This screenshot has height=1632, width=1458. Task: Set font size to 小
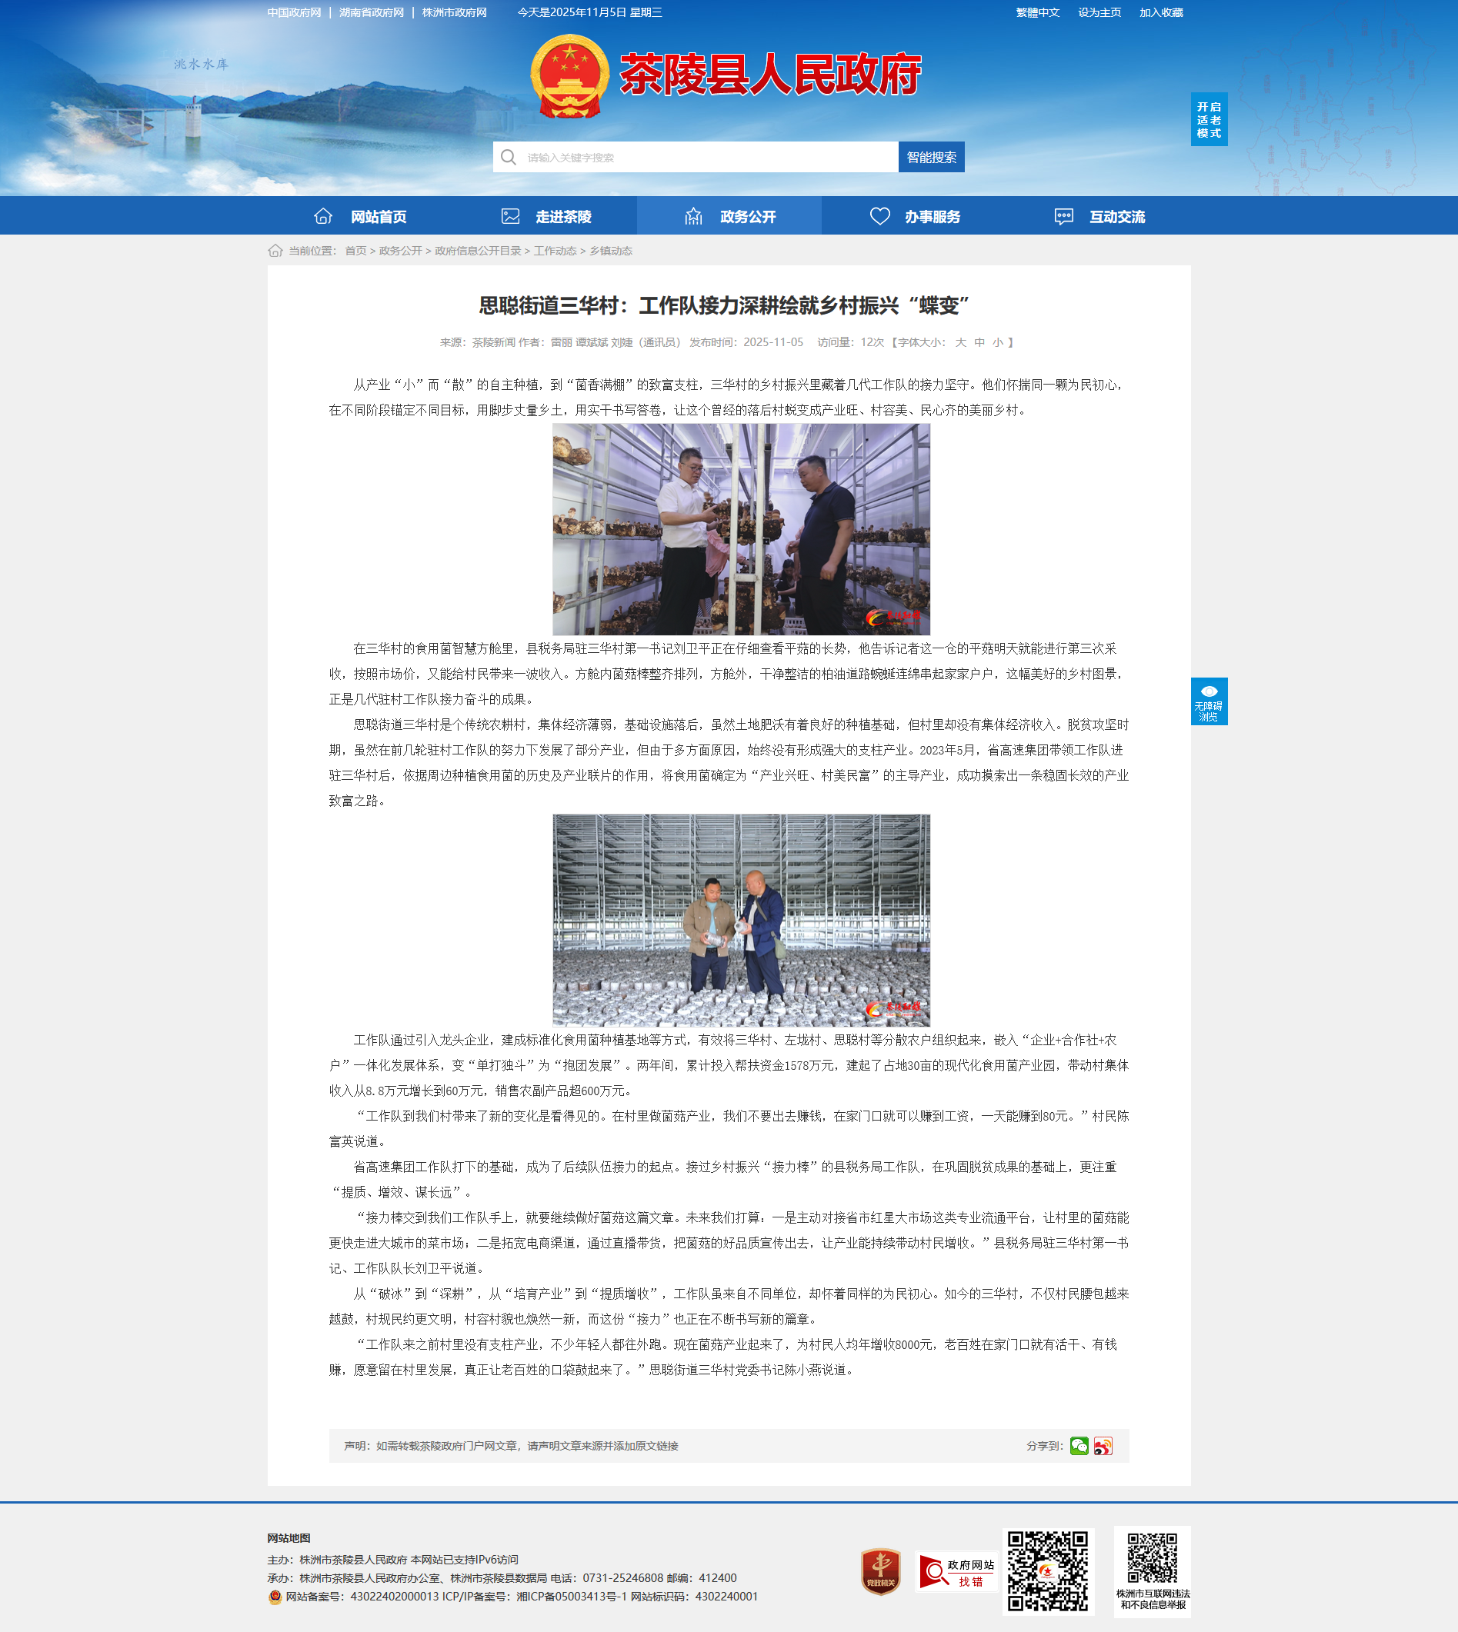coord(997,342)
